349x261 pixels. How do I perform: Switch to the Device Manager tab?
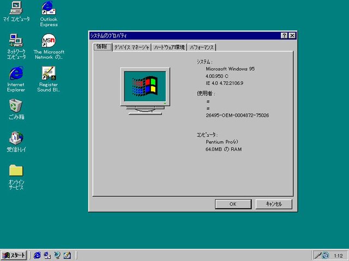132,47
